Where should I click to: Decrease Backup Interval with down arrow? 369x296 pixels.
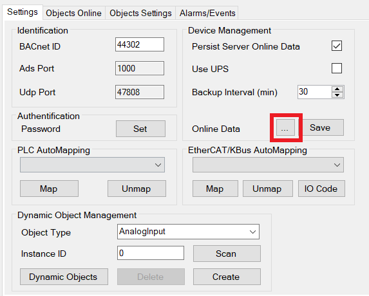pos(337,95)
